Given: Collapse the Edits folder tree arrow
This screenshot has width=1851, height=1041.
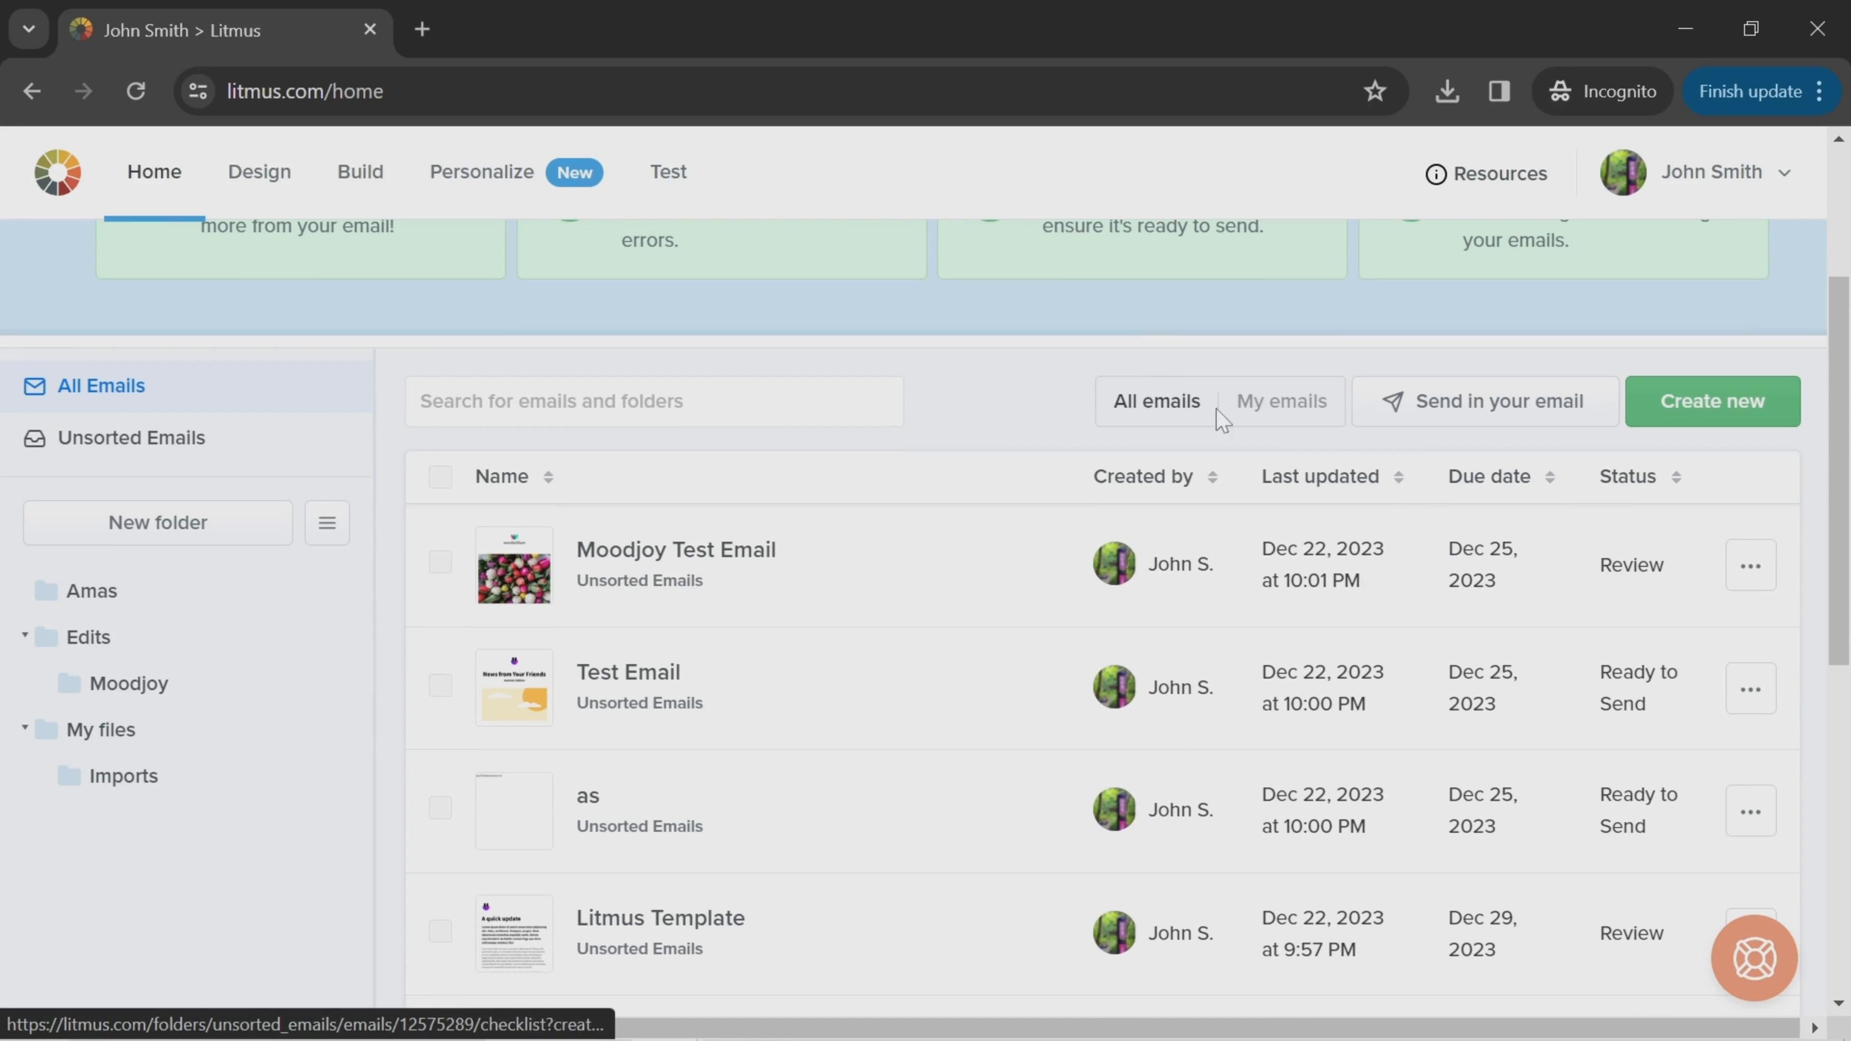Looking at the screenshot, I should point(25,635).
